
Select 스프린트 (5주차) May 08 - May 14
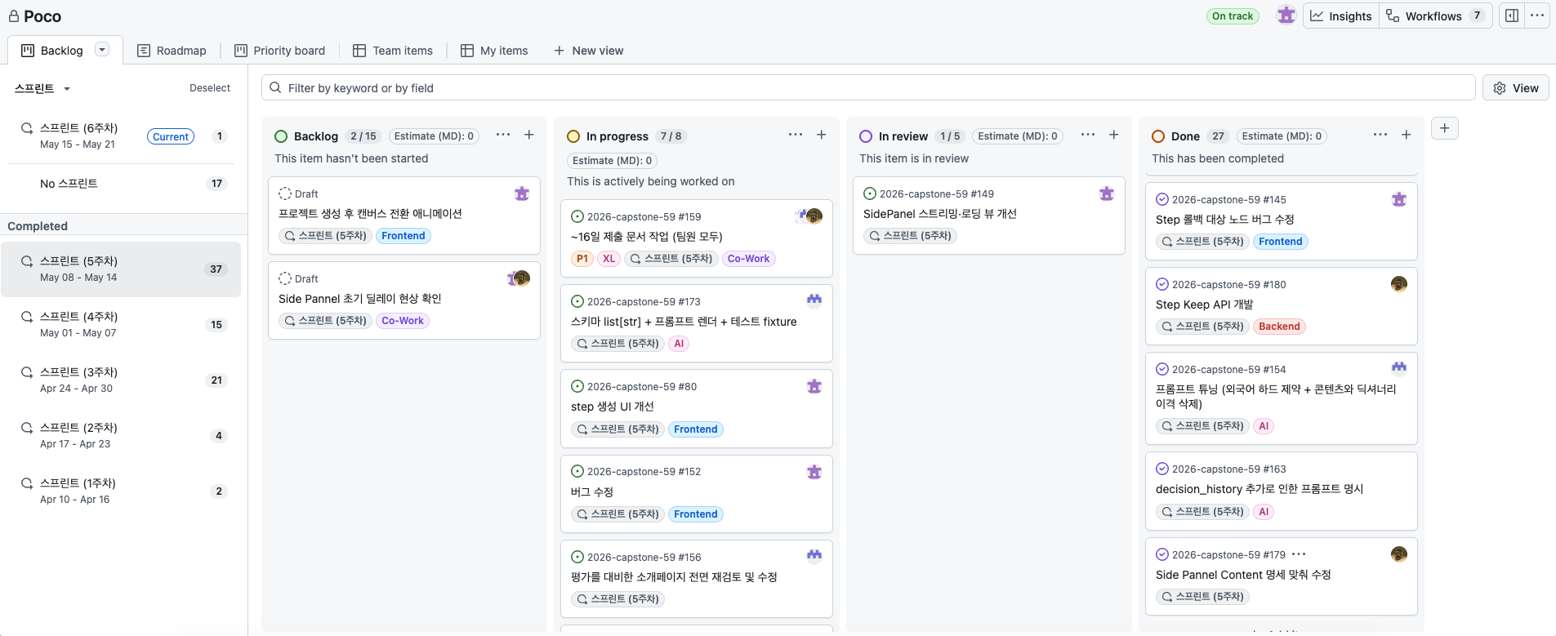pyautogui.click(x=121, y=269)
